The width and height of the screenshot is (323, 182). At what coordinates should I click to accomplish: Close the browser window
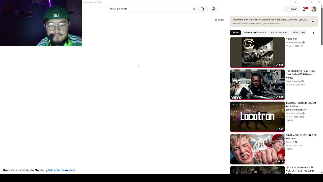point(319,2)
